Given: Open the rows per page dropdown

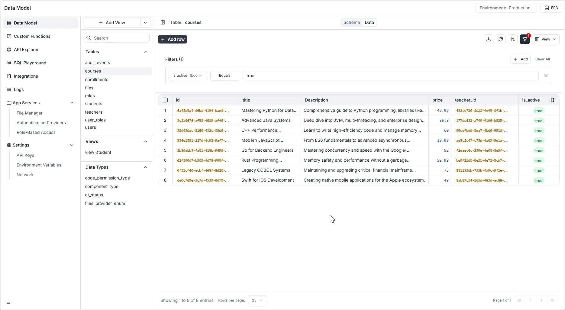Looking at the screenshot, I should [x=257, y=300].
